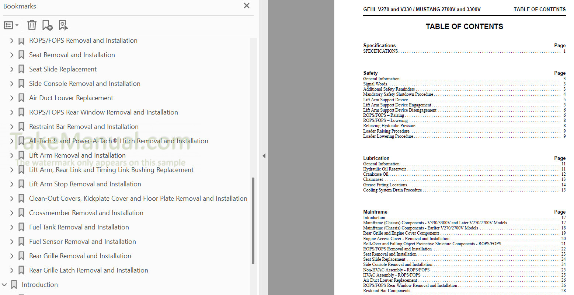Open the Seat Slide Replacement bookmark
The height and width of the screenshot is (295, 574).
tap(63, 69)
